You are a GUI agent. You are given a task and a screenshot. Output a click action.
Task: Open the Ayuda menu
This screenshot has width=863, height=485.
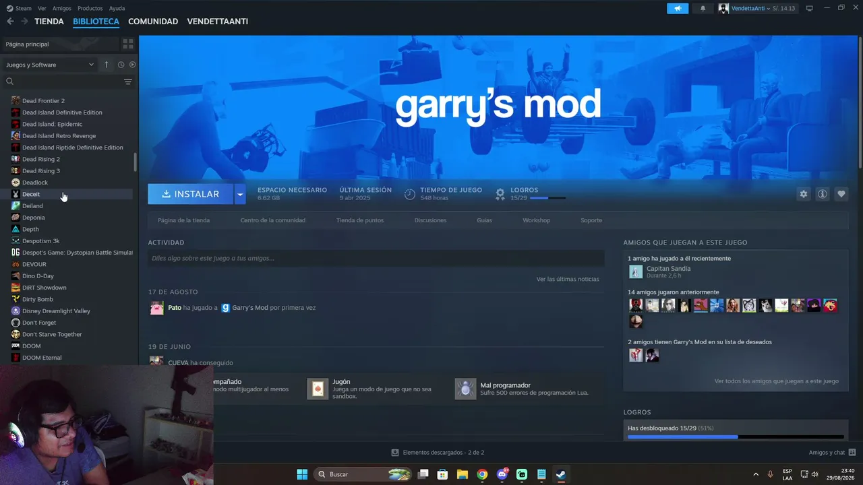click(117, 9)
